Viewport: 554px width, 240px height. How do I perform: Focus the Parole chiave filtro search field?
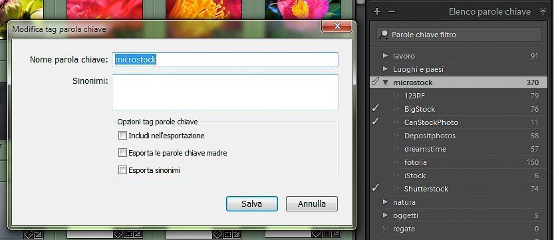(x=459, y=35)
